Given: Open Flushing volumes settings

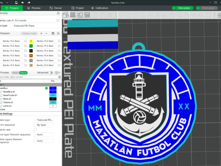Looking at the screenshot, I should (29, 33).
